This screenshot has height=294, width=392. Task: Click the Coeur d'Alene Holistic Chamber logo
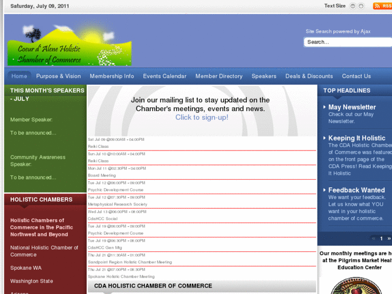70,45
